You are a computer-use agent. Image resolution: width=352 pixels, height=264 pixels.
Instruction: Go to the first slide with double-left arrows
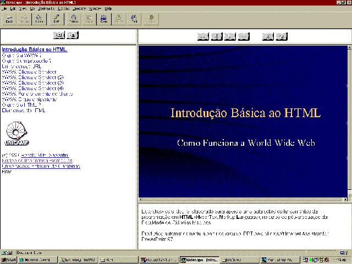click(x=203, y=37)
